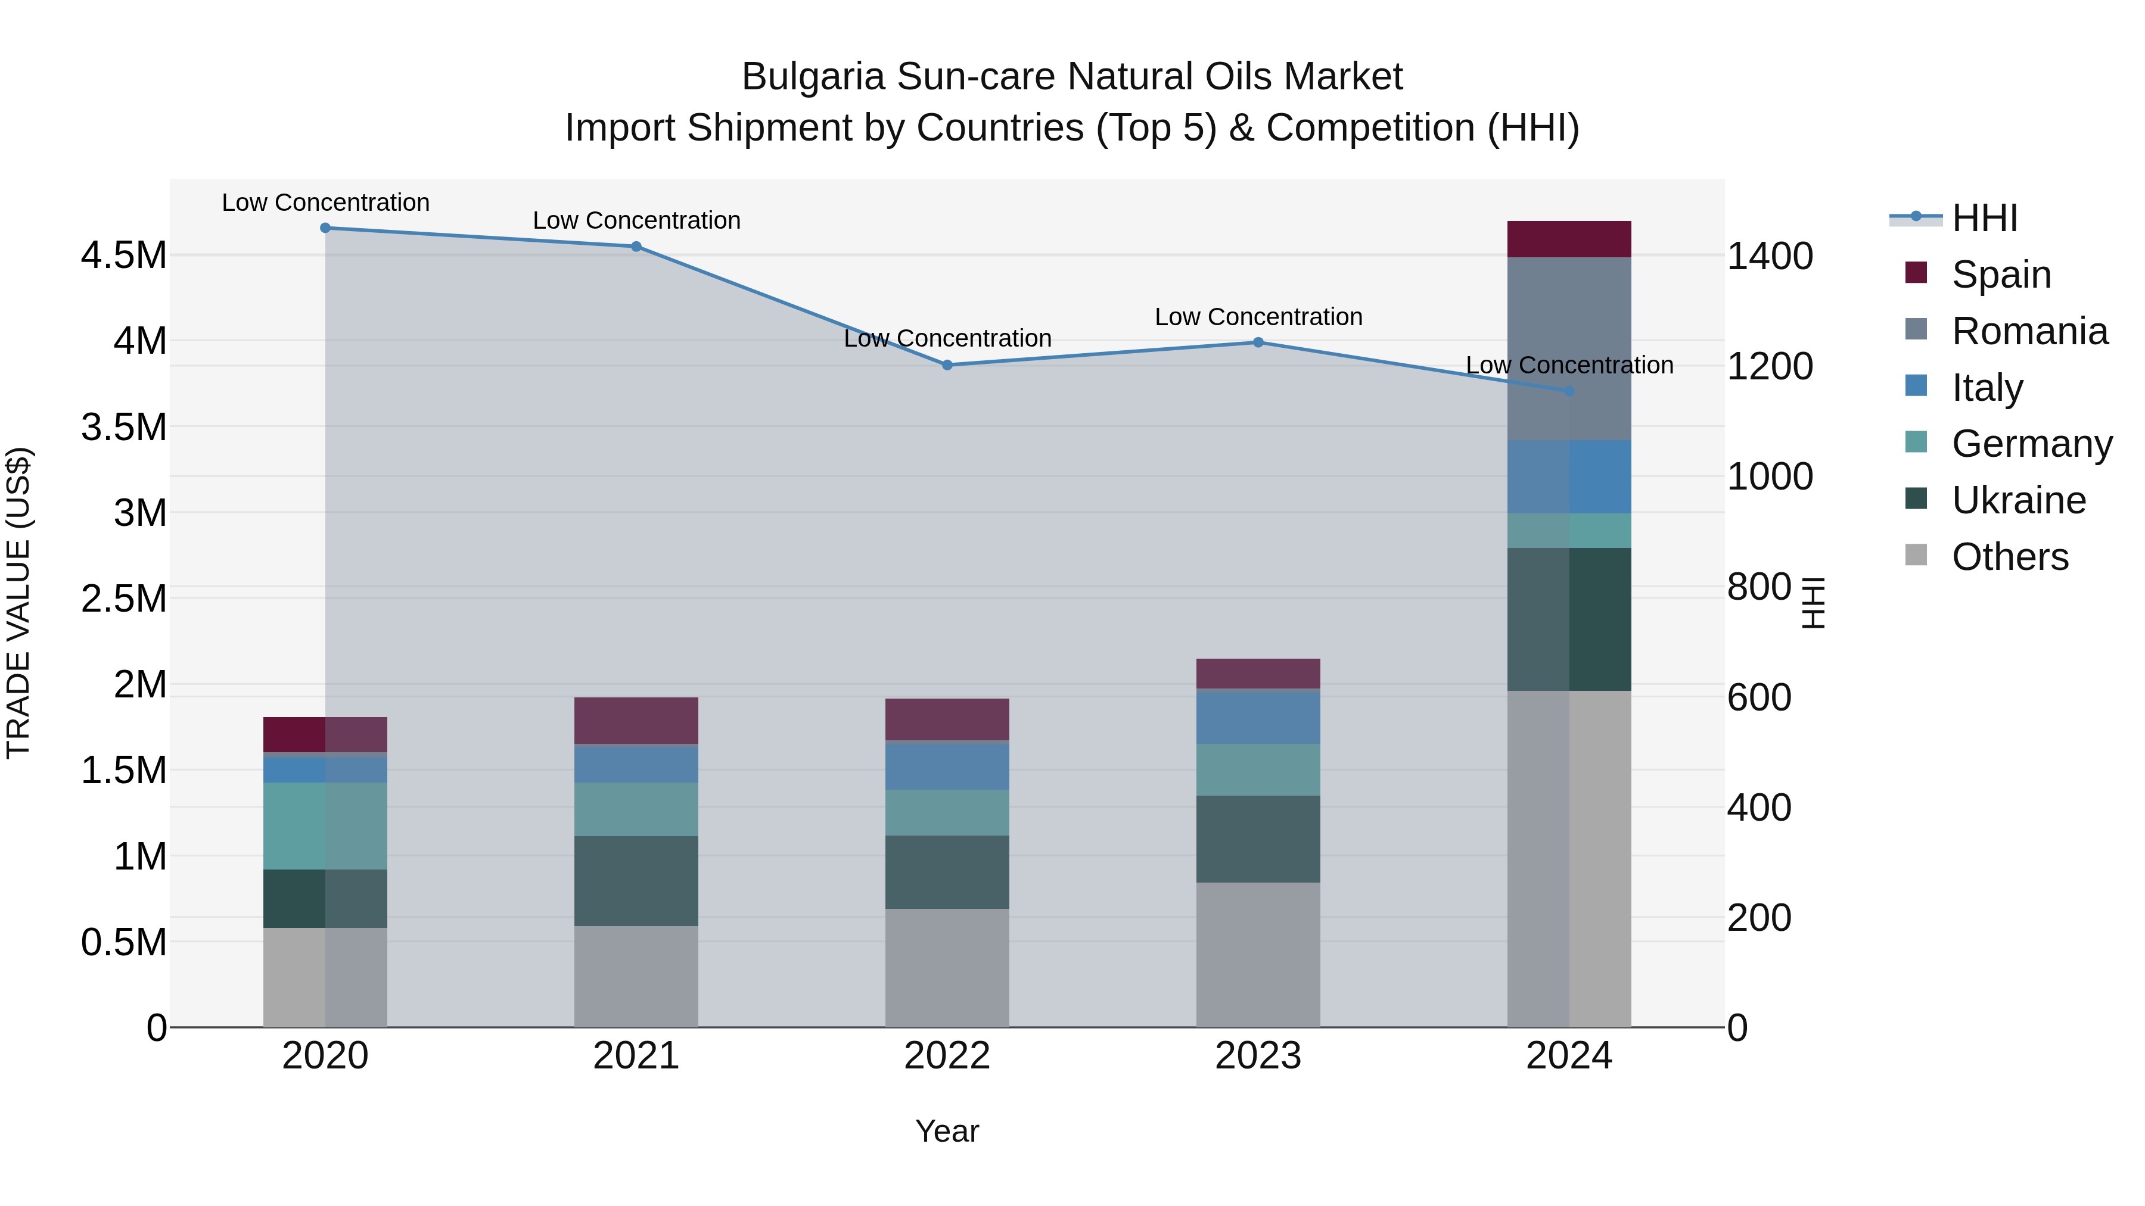The width and height of the screenshot is (2145, 1206).
Task: Toggle the Spain legend entry
Action: [x=1978, y=274]
